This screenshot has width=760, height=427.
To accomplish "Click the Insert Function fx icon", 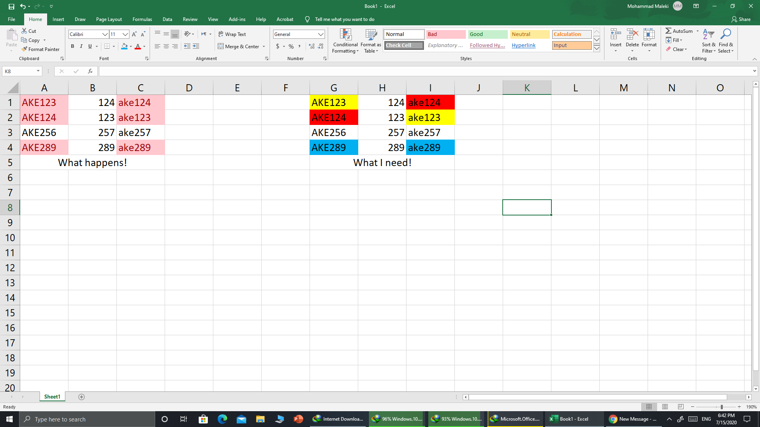I will [x=90, y=71].
